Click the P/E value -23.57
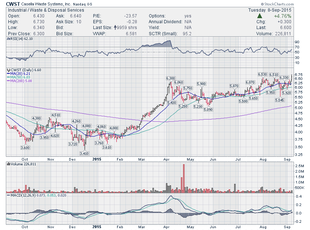The width and height of the screenshot is (310, 230). [x=130, y=16]
